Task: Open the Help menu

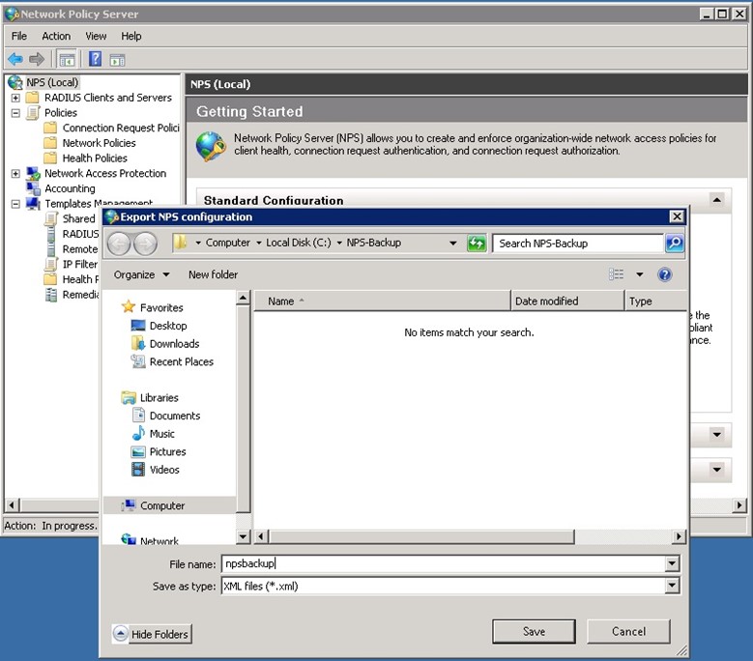Action: (x=130, y=36)
